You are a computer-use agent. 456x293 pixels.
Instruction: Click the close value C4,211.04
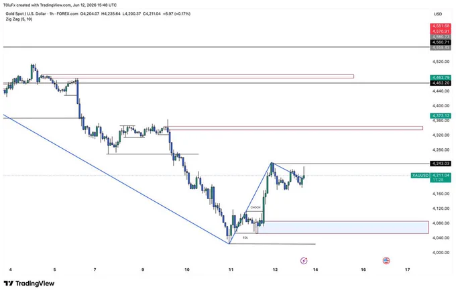tap(152, 13)
